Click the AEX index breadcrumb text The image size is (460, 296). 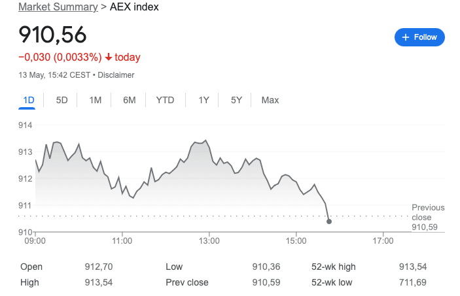133,7
